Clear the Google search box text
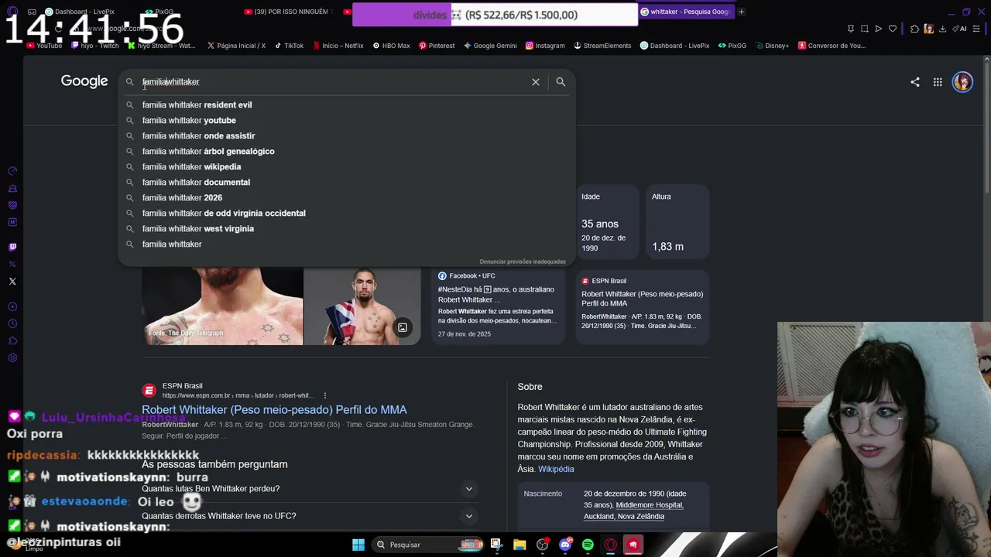The width and height of the screenshot is (991, 557). pos(535,82)
